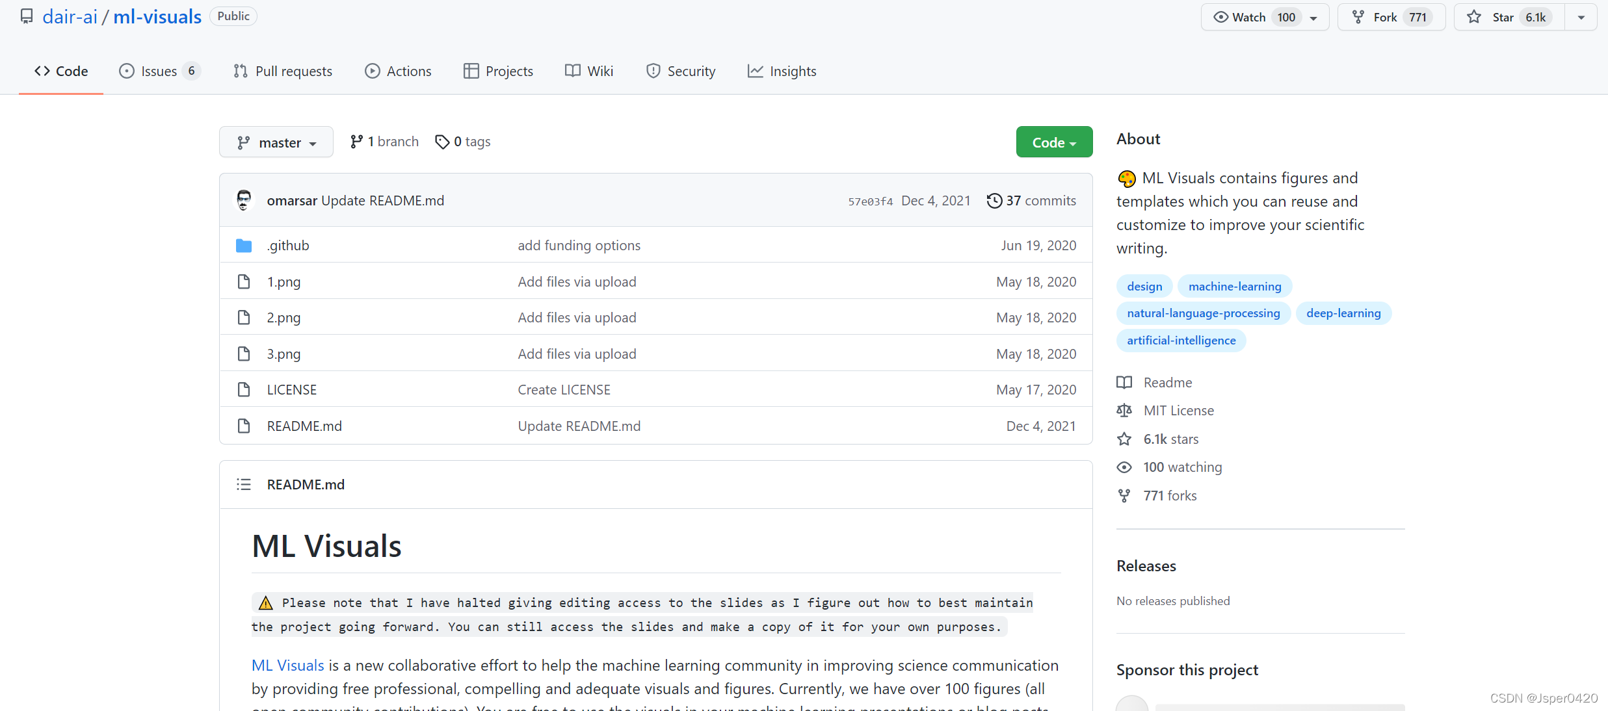Open the .github folder icon

244,246
